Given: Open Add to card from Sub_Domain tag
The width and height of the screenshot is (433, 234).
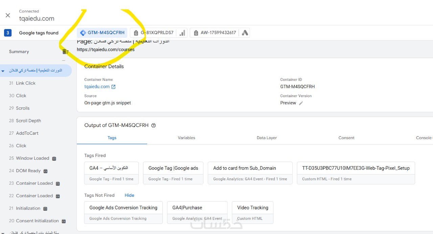Looking at the screenshot, I should click(x=250, y=173).
